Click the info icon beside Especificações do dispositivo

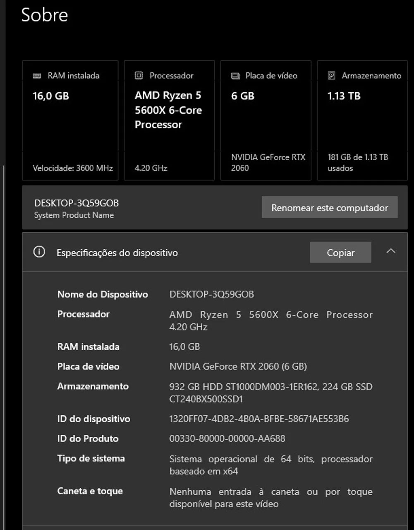[39, 252]
